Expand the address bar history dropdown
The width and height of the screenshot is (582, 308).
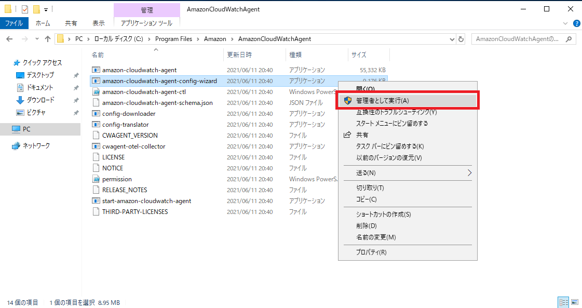pos(452,39)
